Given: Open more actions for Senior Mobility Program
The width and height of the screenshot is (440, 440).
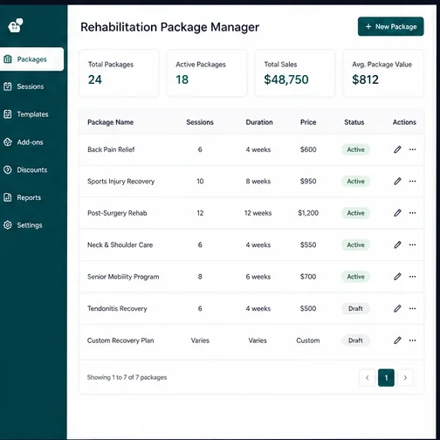Looking at the screenshot, I should click(x=412, y=277).
